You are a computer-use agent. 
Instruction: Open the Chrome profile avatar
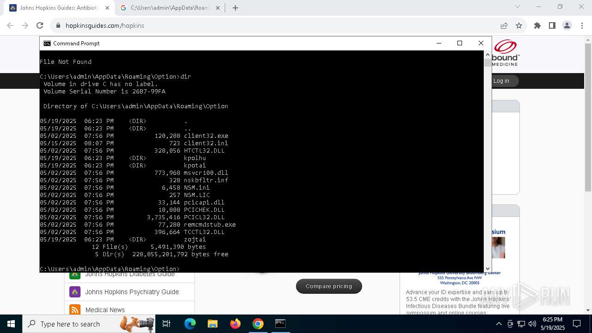click(x=567, y=25)
